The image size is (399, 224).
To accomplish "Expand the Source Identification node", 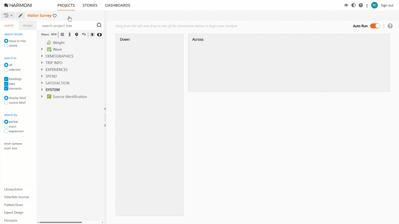I will 42,96.
